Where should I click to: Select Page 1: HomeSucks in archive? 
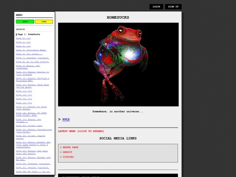point(29,35)
